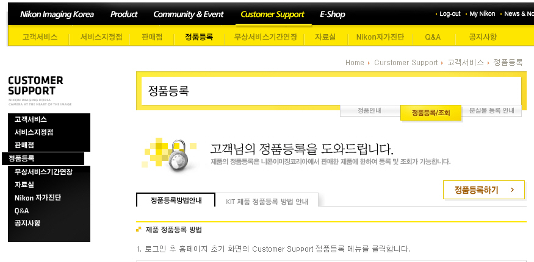
Task: Click the Home breadcrumb link
Action: pyautogui.click(x=355, y=63)
